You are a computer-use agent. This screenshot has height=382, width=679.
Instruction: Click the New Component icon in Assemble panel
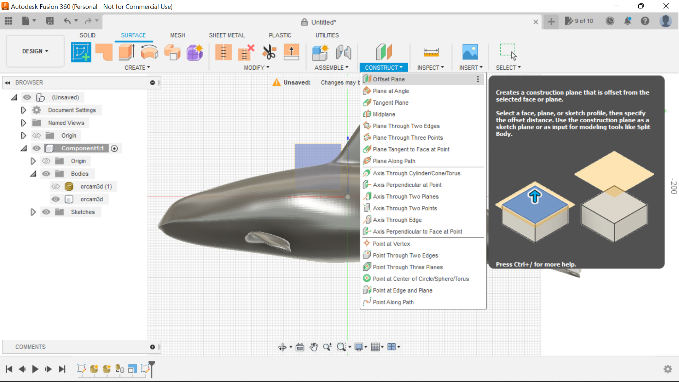point(320,52)
